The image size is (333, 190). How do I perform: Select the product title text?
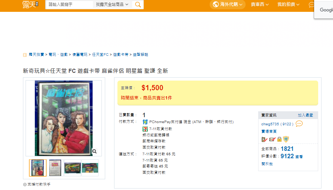tap(95, 71)
